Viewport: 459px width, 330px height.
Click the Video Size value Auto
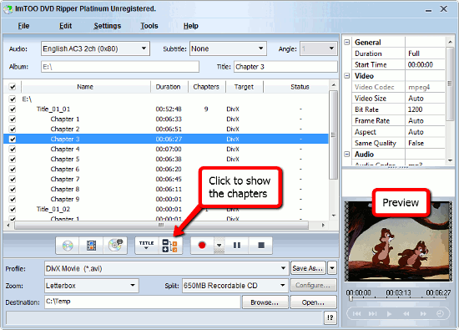pyautogui.click(x=416, y=99)
